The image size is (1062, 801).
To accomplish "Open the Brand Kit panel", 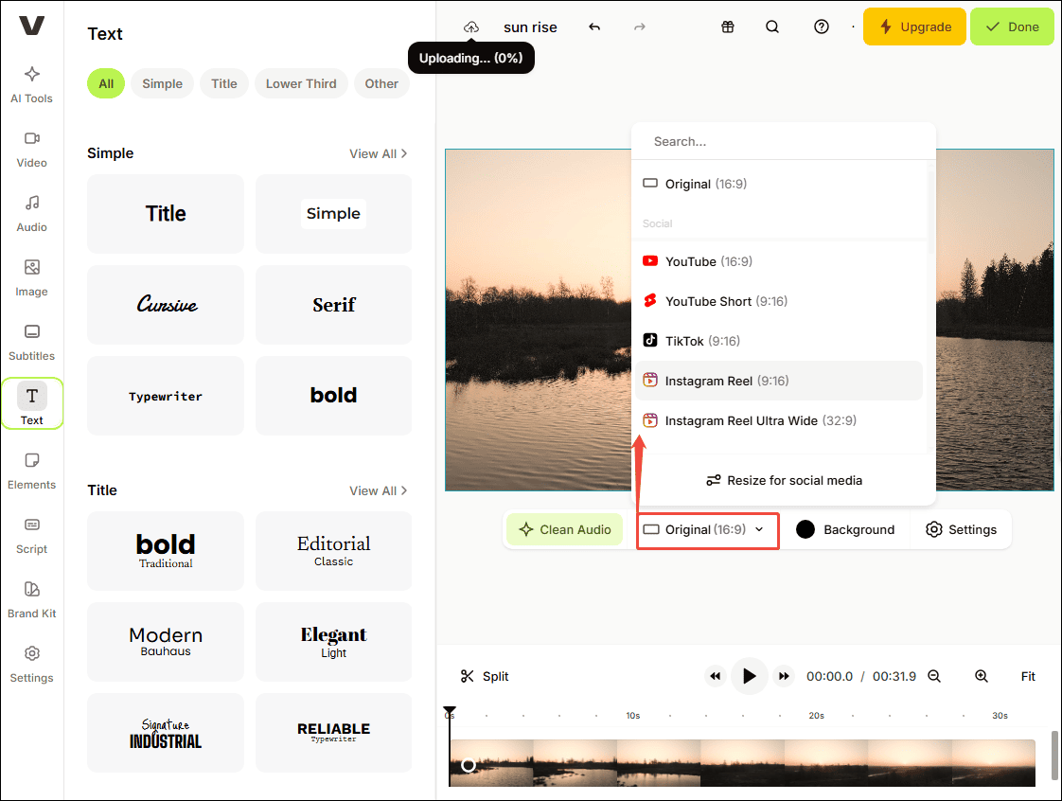I will 32,599.
